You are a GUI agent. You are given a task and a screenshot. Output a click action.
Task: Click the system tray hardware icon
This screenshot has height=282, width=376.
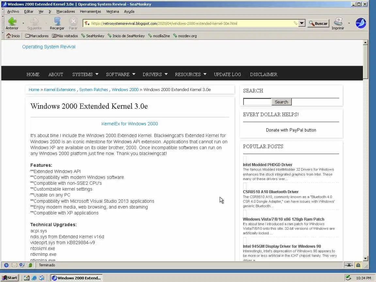coord(348,278)
